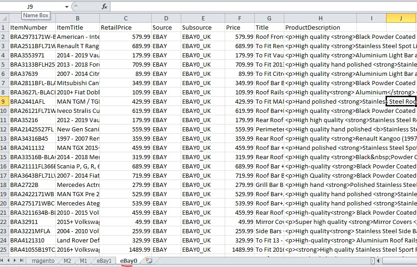Click the ItemNumber header cell
The height and width of the screenshot is (267, 417).
click(x=32, y=27)
